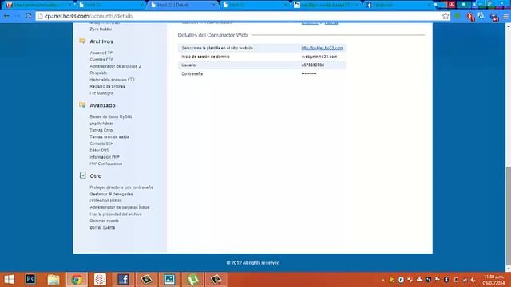Open the translate extension icon

481,16
